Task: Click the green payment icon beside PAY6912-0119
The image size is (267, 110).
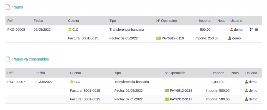Action: (158, 38)
